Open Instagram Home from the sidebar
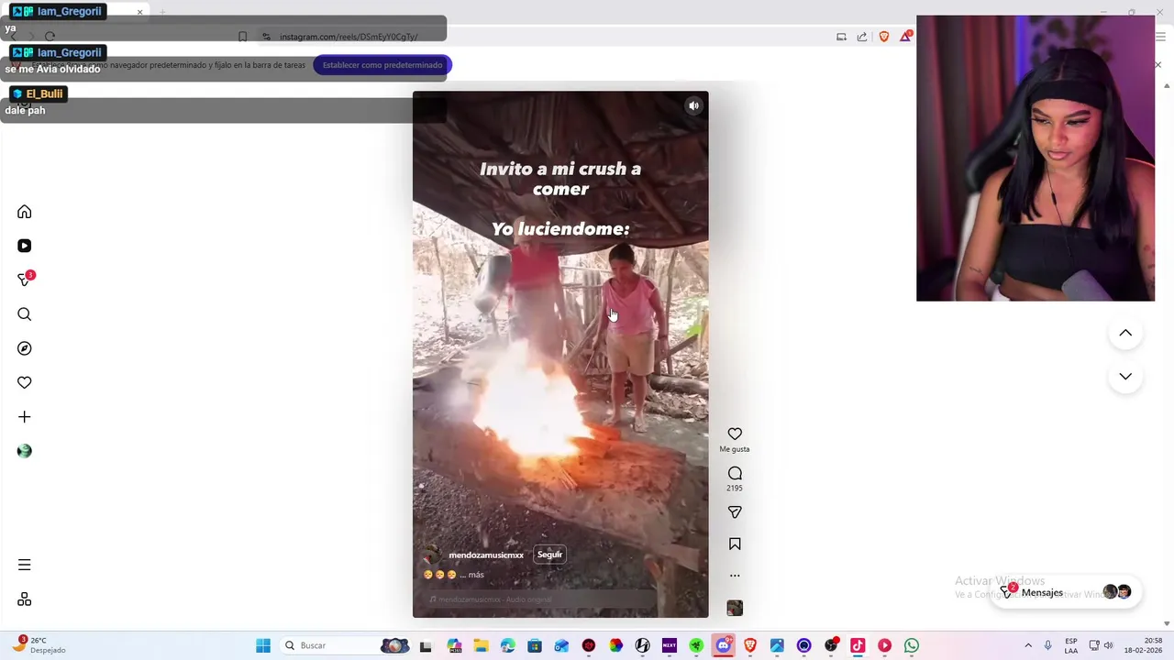Viewport: 1174px width, 660px height. click(x=25, y=212)
